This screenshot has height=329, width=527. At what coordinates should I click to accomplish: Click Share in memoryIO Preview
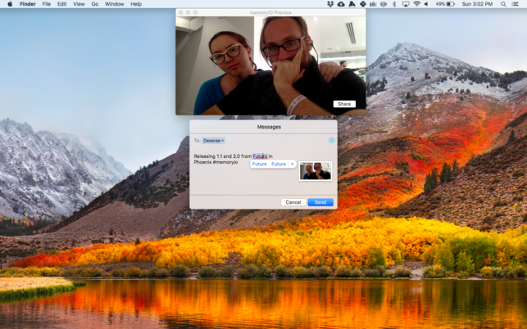pyautogui.click(x=344, y=104)
